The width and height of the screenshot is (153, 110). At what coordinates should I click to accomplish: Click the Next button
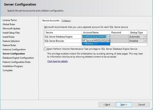click(x=124, y=104)
